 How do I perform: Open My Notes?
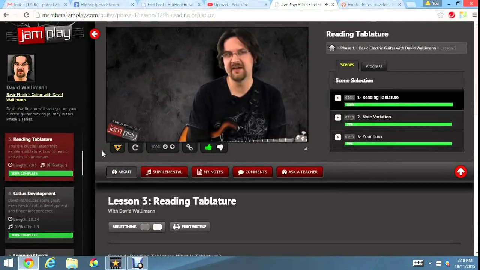pyautogui.click(x=210, y=172)
